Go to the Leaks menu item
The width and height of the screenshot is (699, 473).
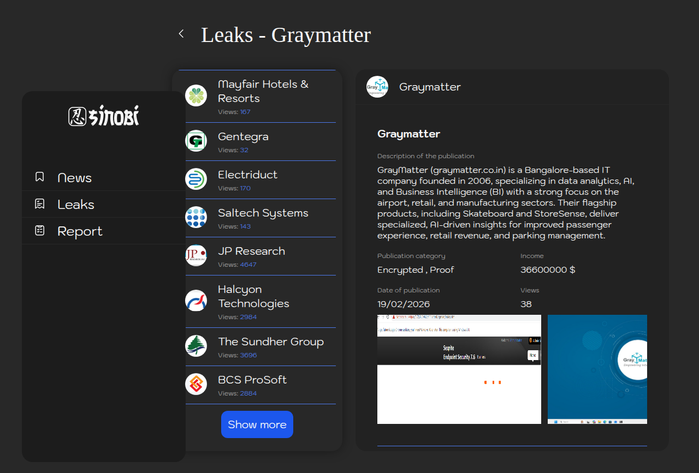pyautogui.click(x=76, y=205)
